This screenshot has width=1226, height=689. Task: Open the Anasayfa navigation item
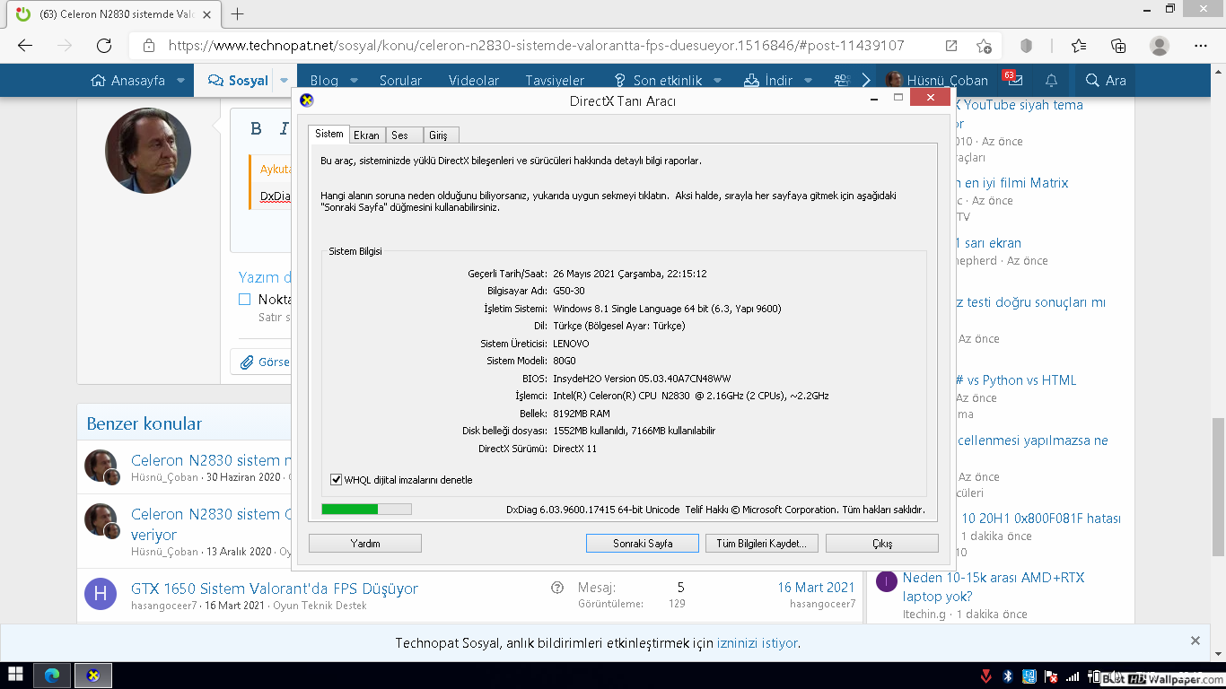click(x=128, y=80)
